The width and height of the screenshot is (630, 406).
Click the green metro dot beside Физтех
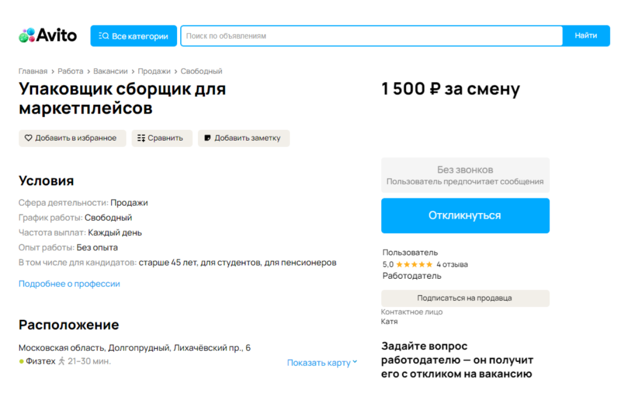pos(21,361)
